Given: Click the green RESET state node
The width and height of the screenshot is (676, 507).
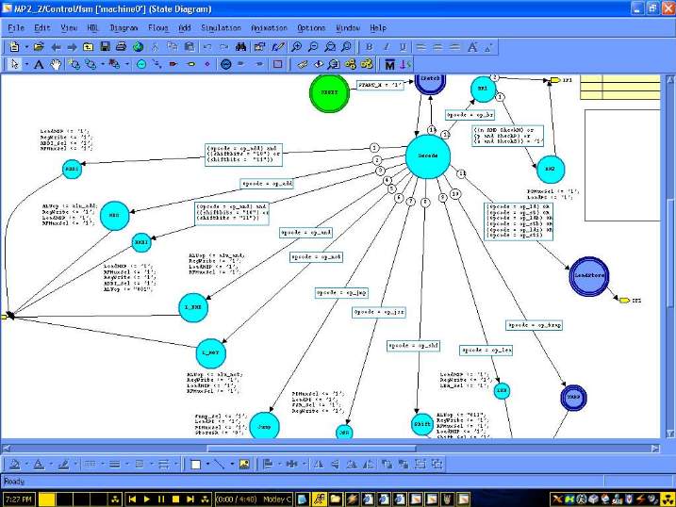Looking at the screenshot, I should 329,92.
